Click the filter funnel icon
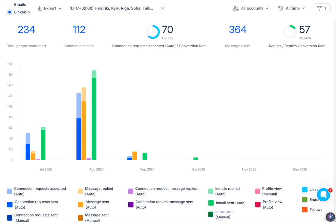 click(319, 8)
